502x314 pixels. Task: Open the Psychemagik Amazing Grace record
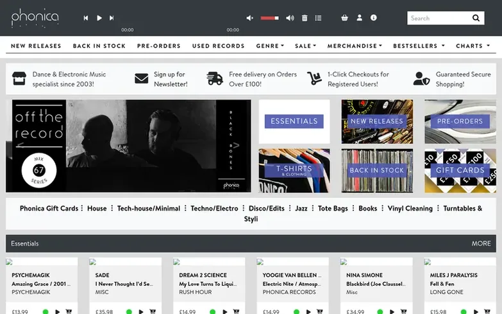click(x=41, y=284)
